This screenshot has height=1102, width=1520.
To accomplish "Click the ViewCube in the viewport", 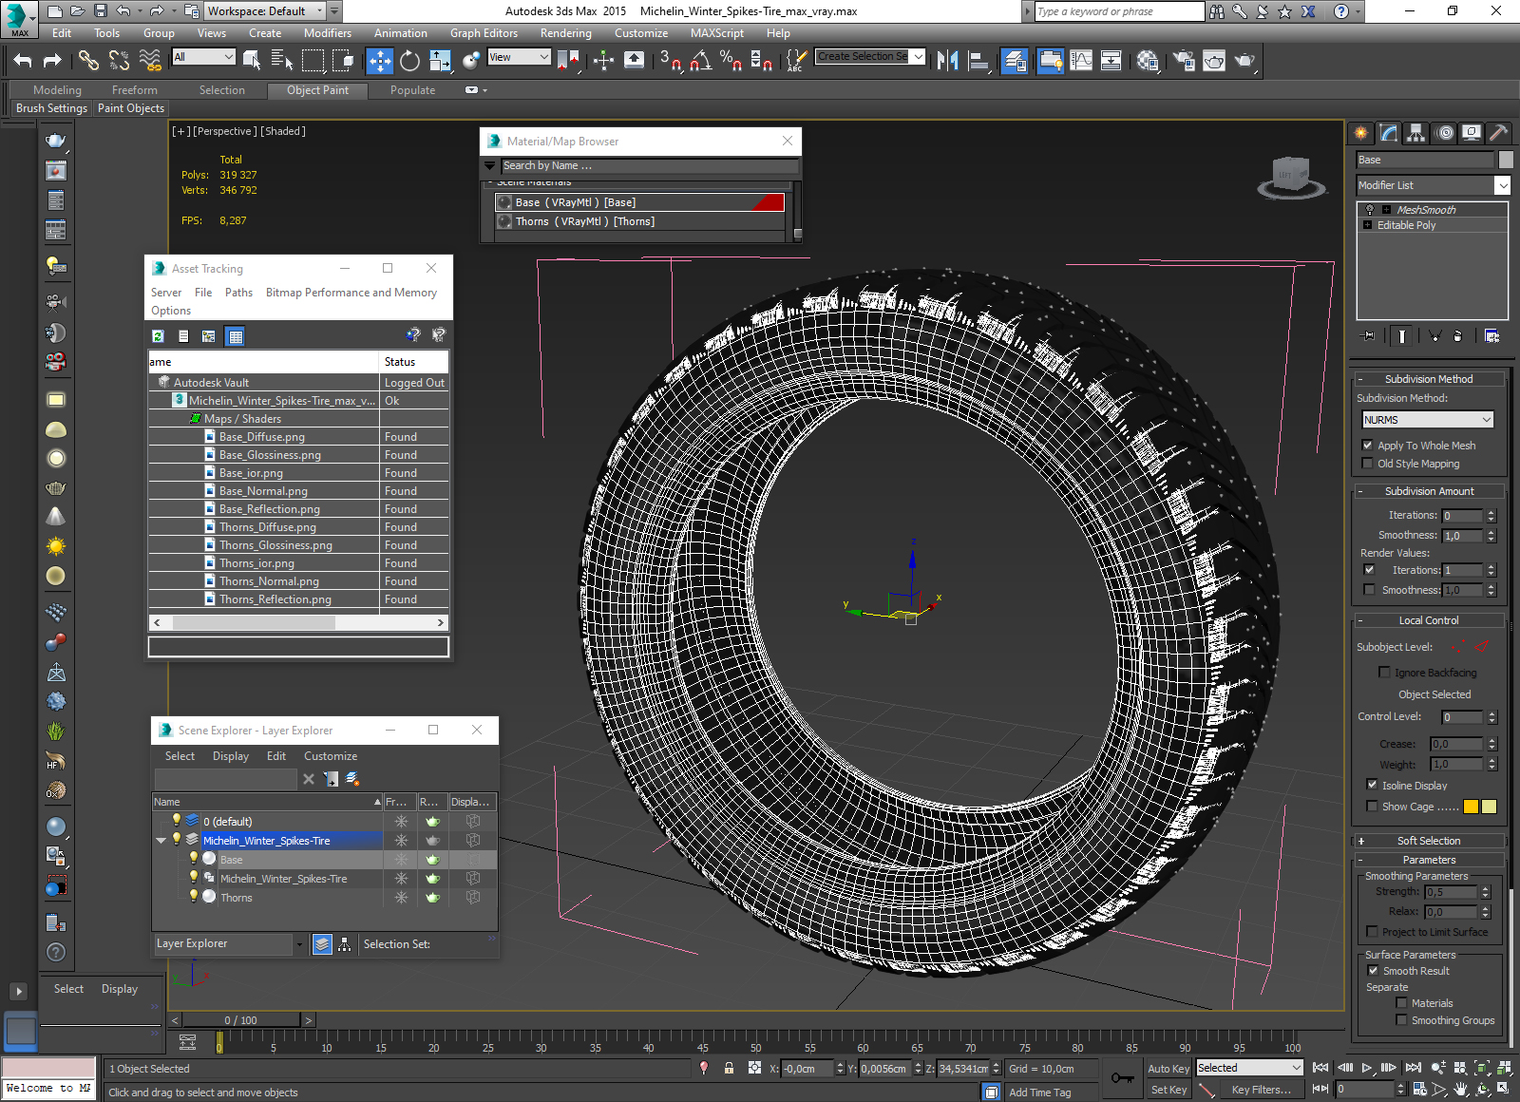I will tap(1291, 177).
